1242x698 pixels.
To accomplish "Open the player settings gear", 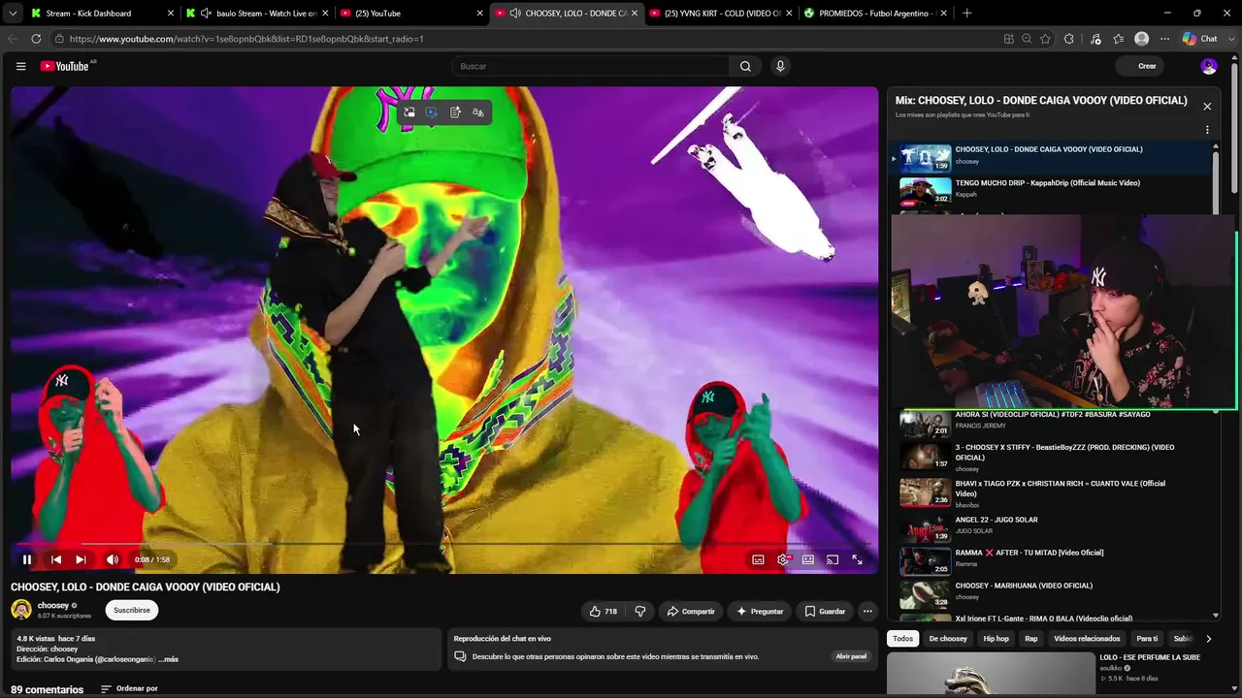I will [x=783, y=559].
